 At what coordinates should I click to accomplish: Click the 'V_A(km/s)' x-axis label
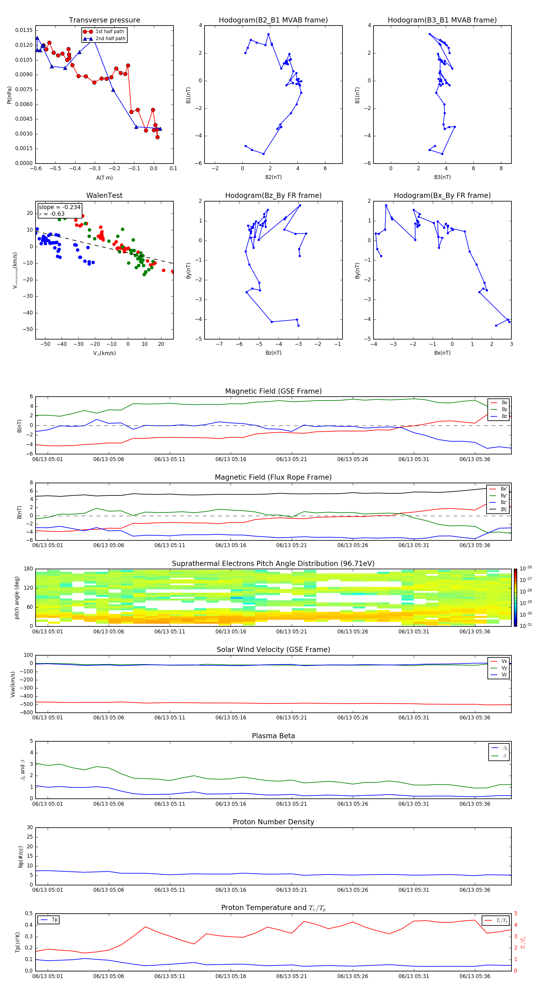point(104,353)
